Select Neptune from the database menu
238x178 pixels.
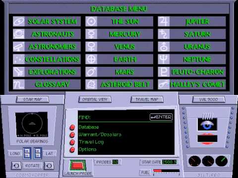(192, 59)
